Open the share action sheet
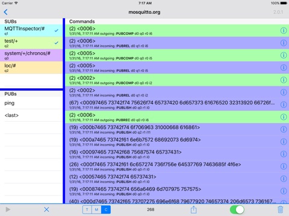Image resolution: width=289 pixels, height=216 pixels. (194, 209)
